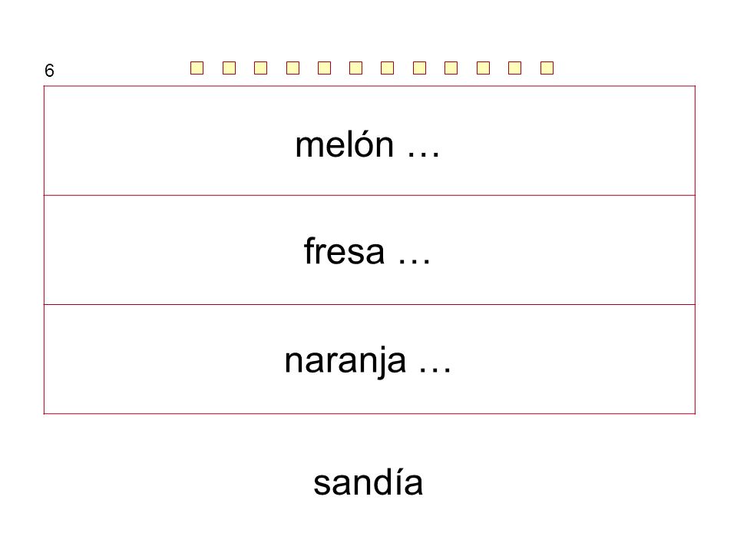Click the second yellow square from left
Screen dimensions: 737x553
(229, 68)
